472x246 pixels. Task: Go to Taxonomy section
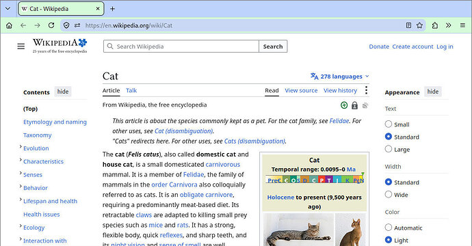[x=38, y=135]
